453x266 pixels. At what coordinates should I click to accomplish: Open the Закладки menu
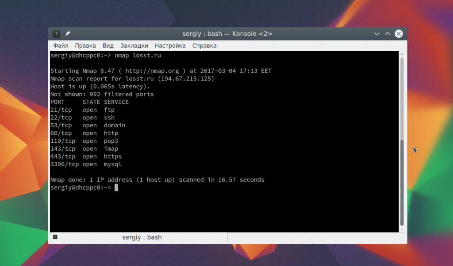[x=134, y=46]
